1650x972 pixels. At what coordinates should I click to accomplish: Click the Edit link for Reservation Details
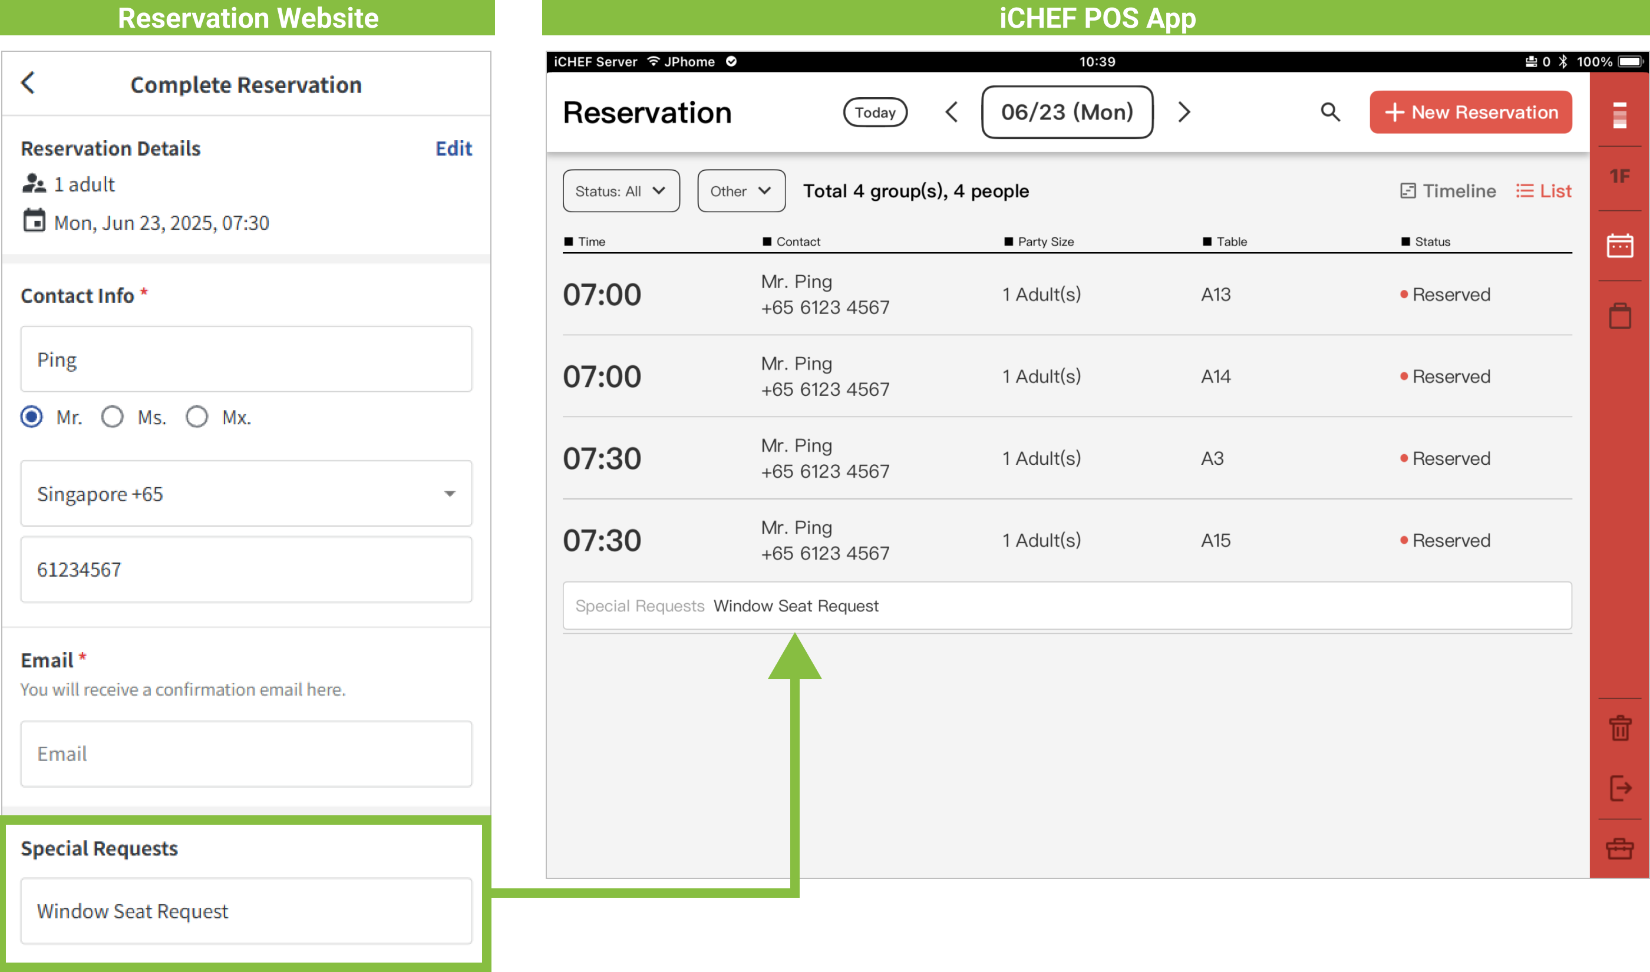click(453, 148)
